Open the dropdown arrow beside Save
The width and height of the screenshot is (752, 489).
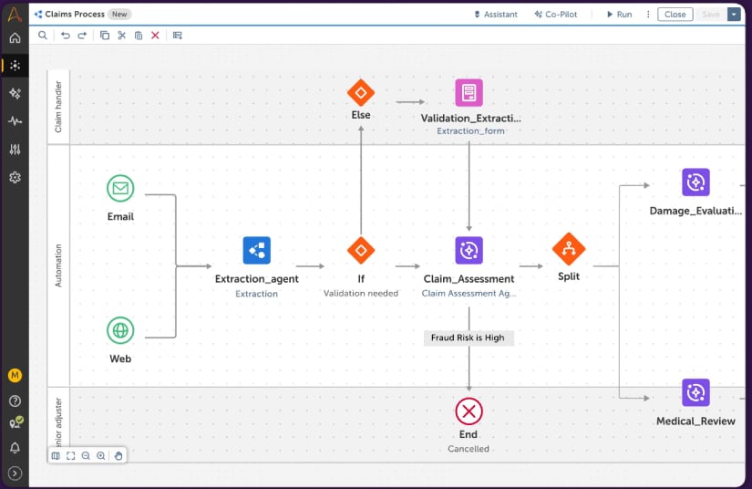click(733, 15)
